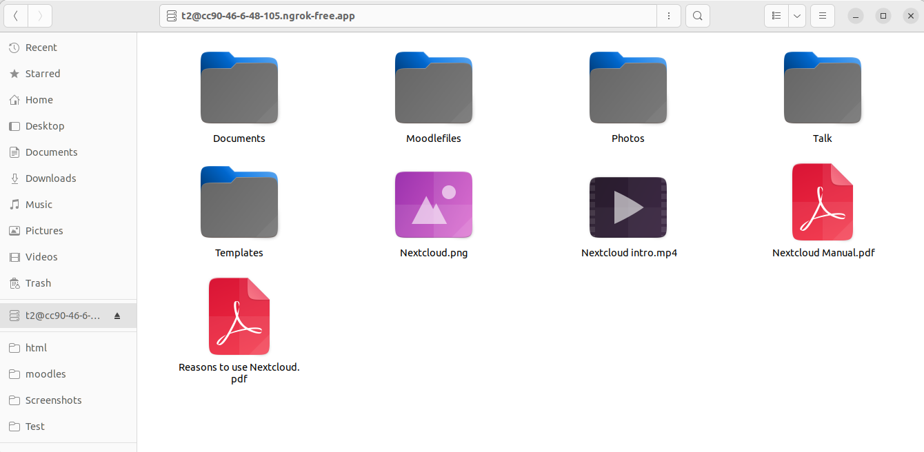Click the server icon in the path bar
Viewport: 924px width, 452px height.
click(x=172, y=16)
